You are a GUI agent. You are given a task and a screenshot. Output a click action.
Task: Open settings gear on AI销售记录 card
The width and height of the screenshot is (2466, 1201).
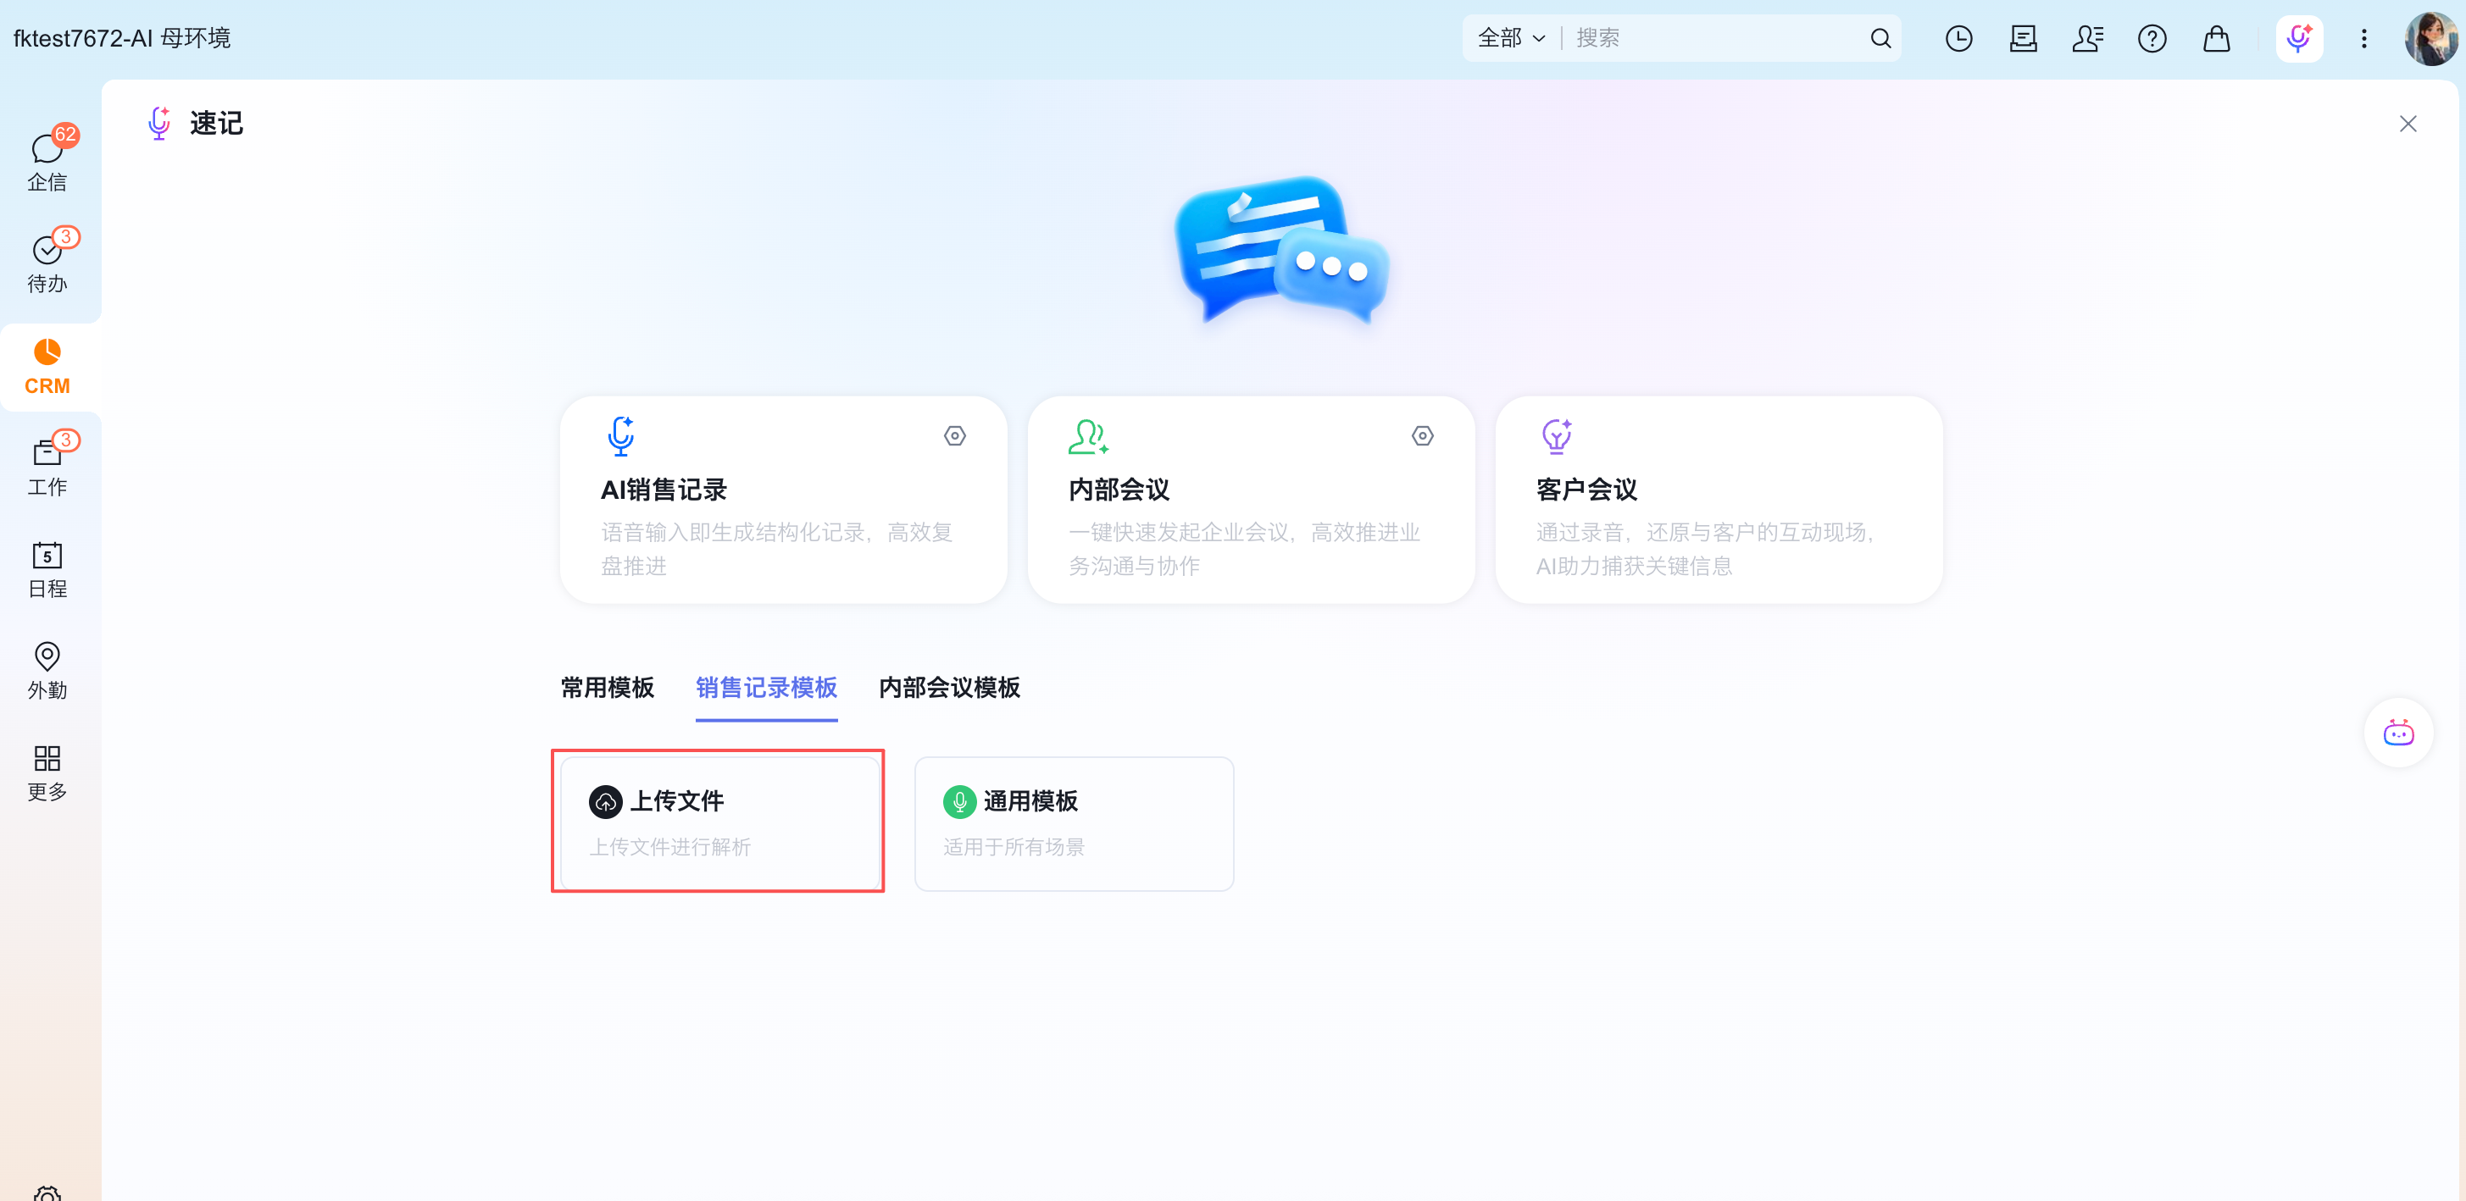pyautogui.click(x=954, y=436)
